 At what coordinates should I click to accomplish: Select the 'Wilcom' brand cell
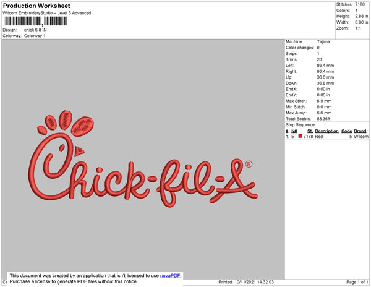[x=361, y=137]
